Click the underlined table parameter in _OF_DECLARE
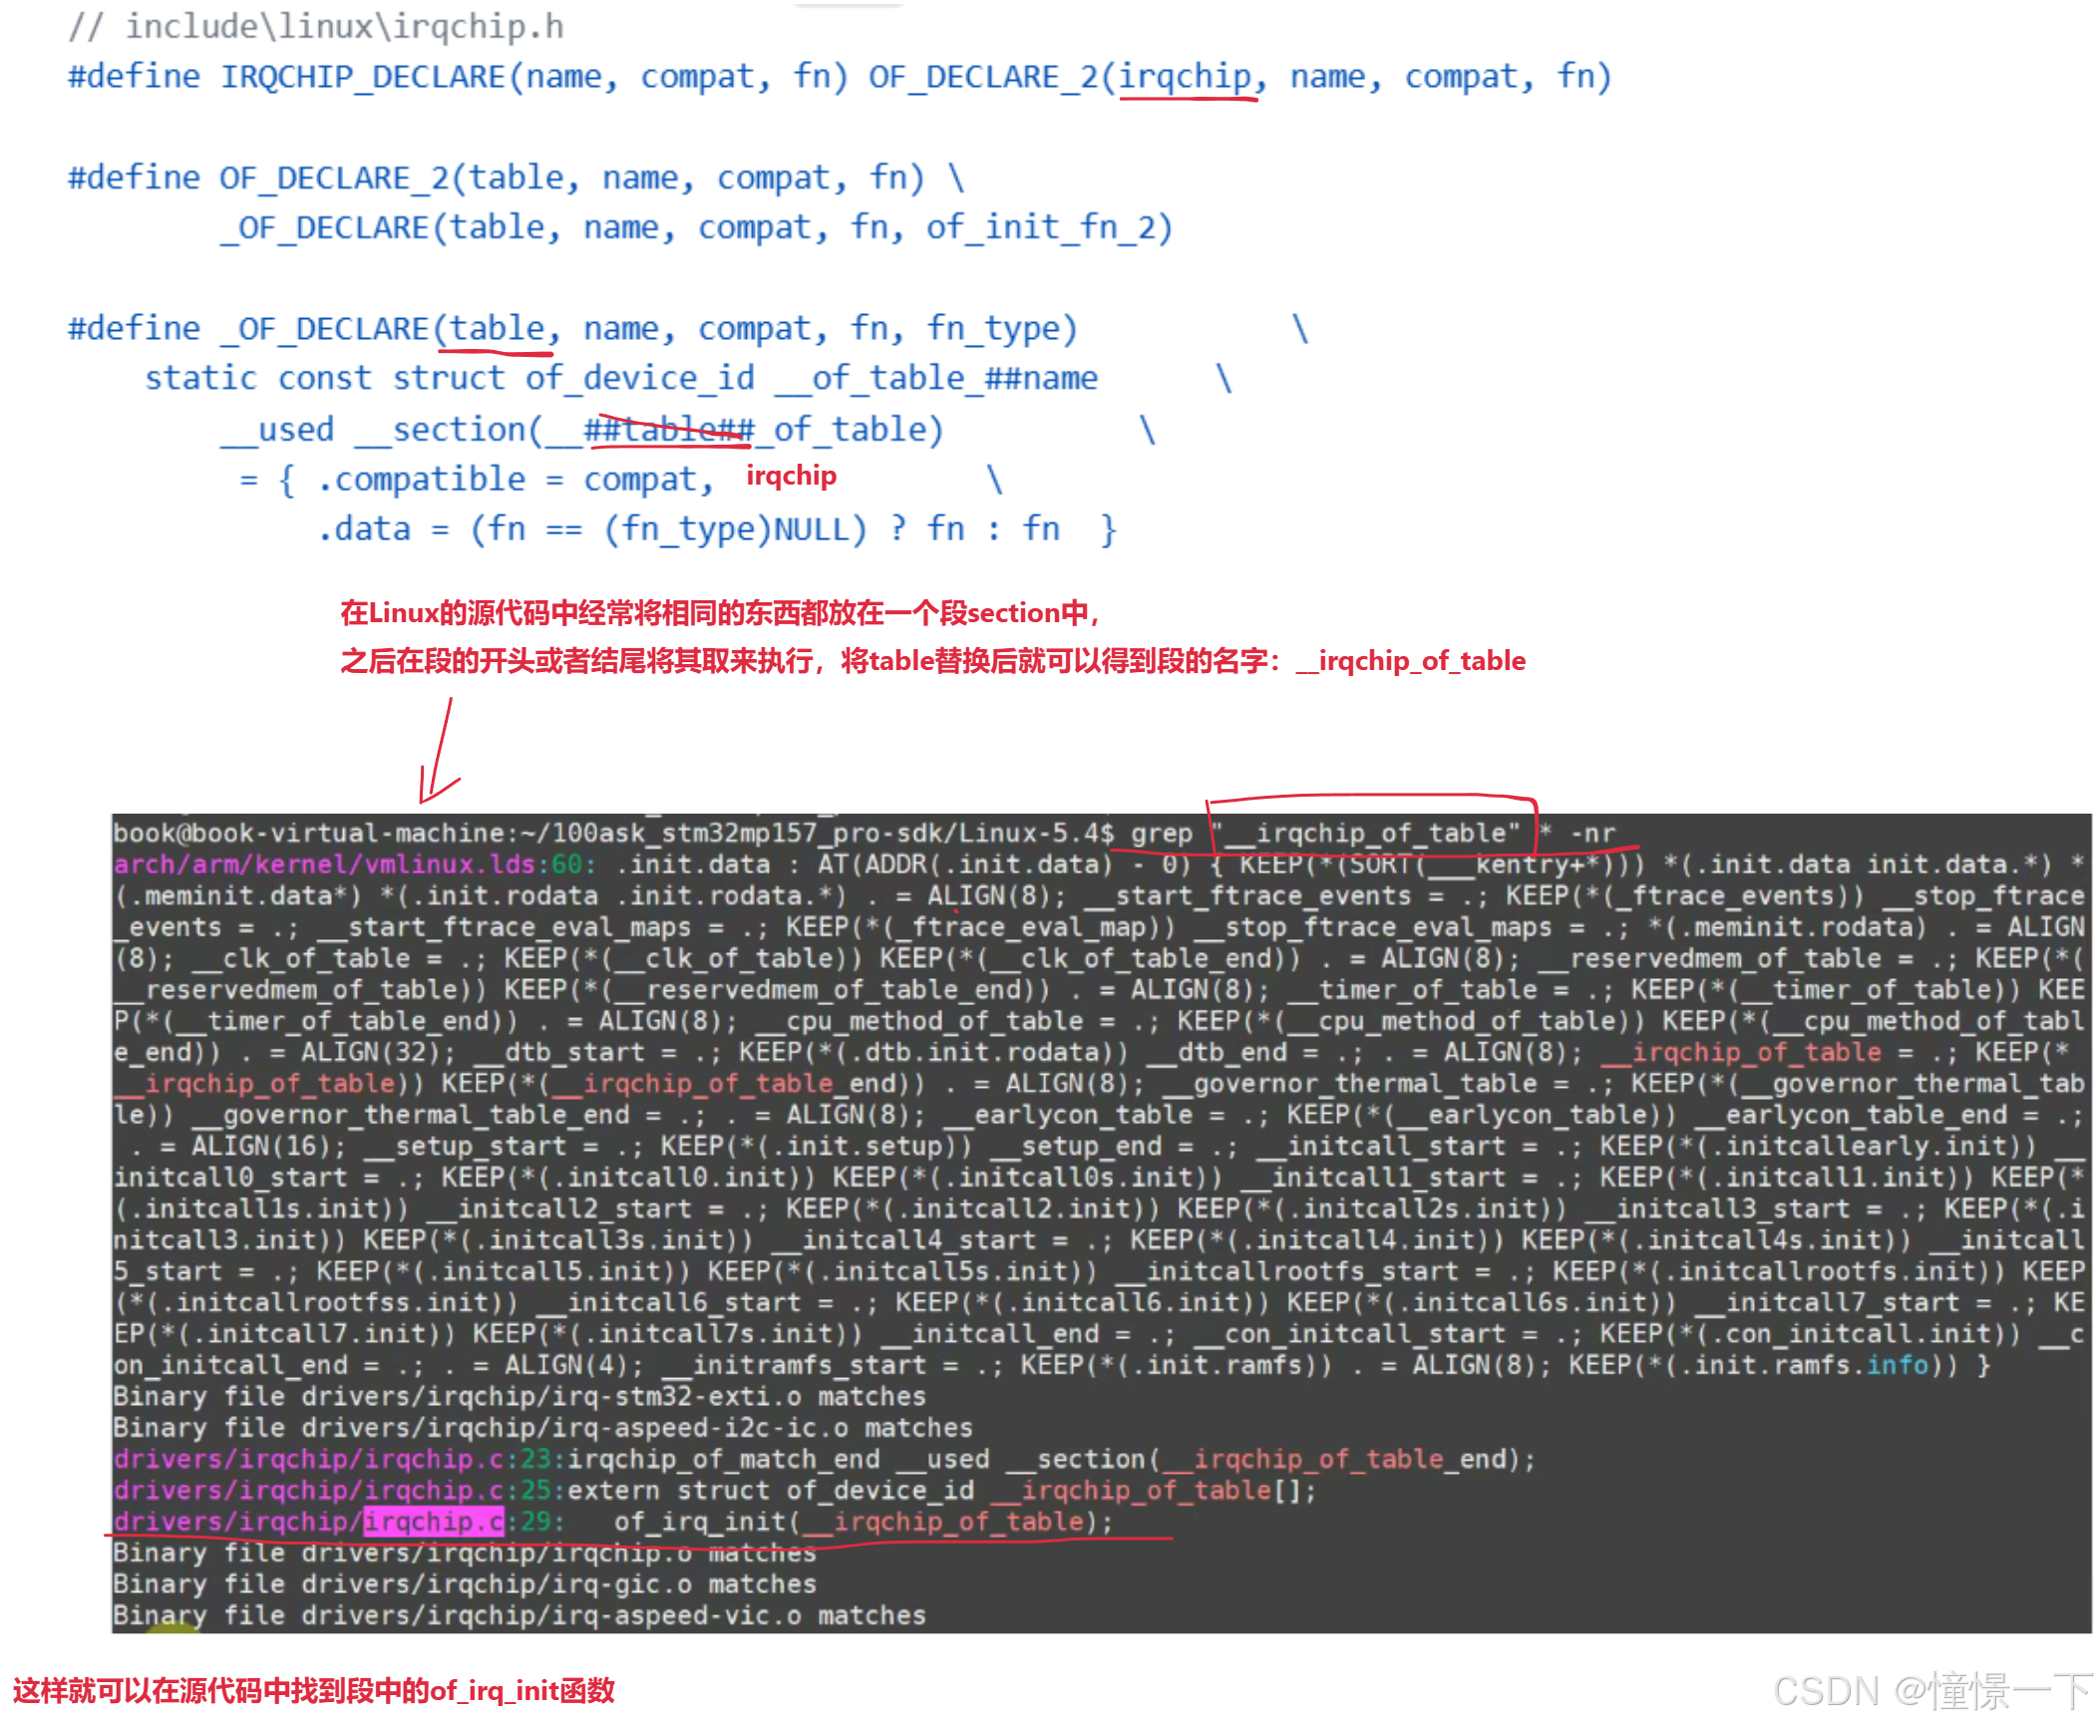 (497, 329)
